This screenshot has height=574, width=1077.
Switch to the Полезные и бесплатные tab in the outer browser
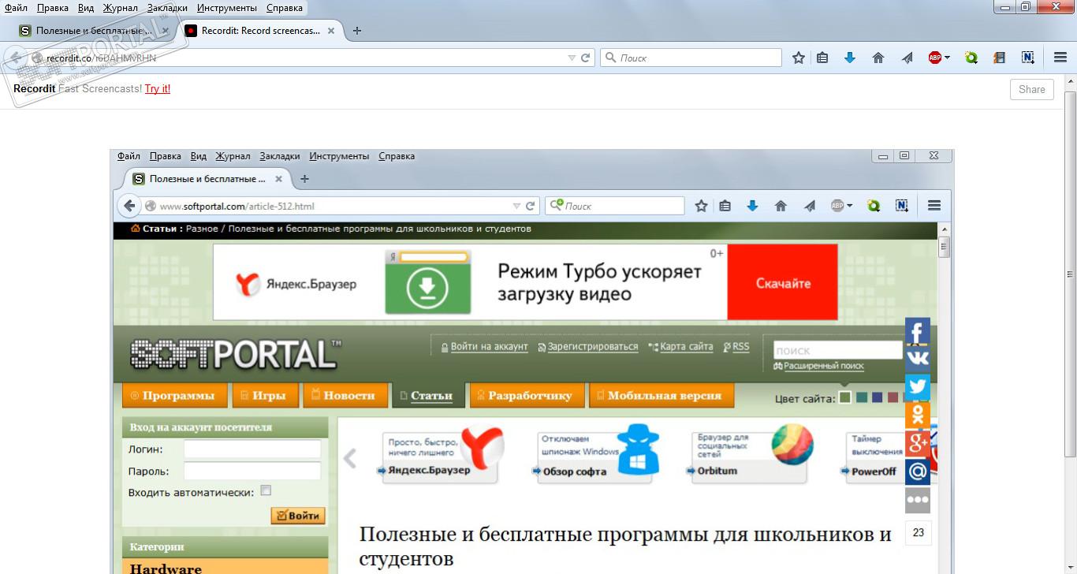coord(94,31)
